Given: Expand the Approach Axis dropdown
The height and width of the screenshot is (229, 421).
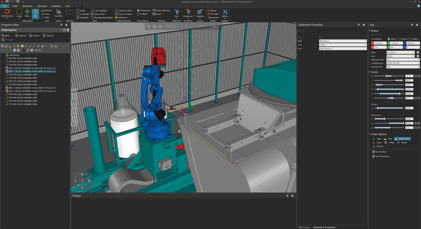Looking at the screenshot, I should tap(403, 60).
